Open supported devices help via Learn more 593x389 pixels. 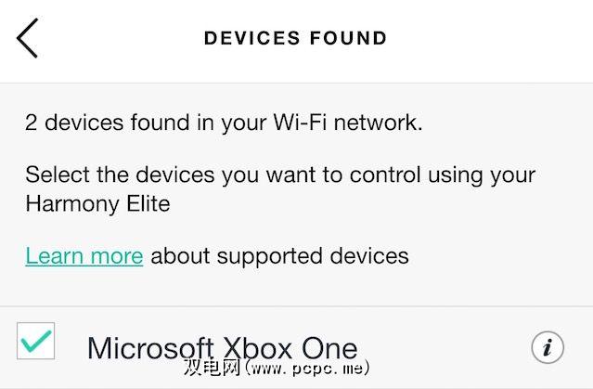pyautogui.click(x=84, y=255)
